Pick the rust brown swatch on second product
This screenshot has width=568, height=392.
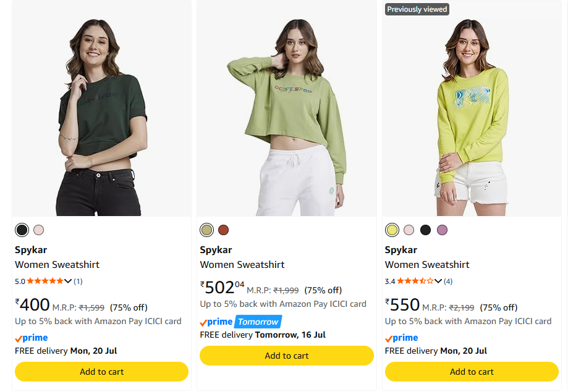click(x=224, y=230)
